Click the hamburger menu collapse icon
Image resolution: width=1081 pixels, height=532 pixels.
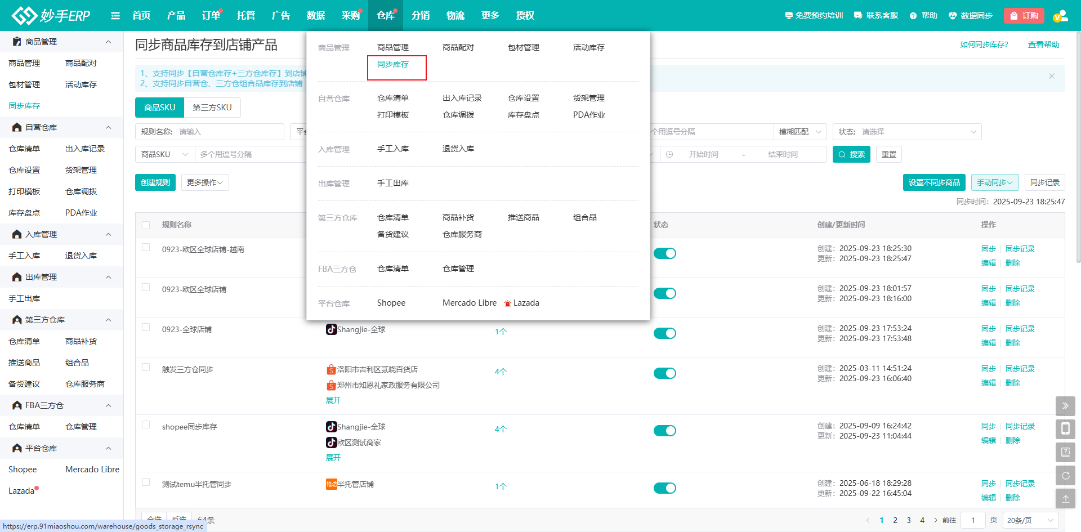(115, 16)
